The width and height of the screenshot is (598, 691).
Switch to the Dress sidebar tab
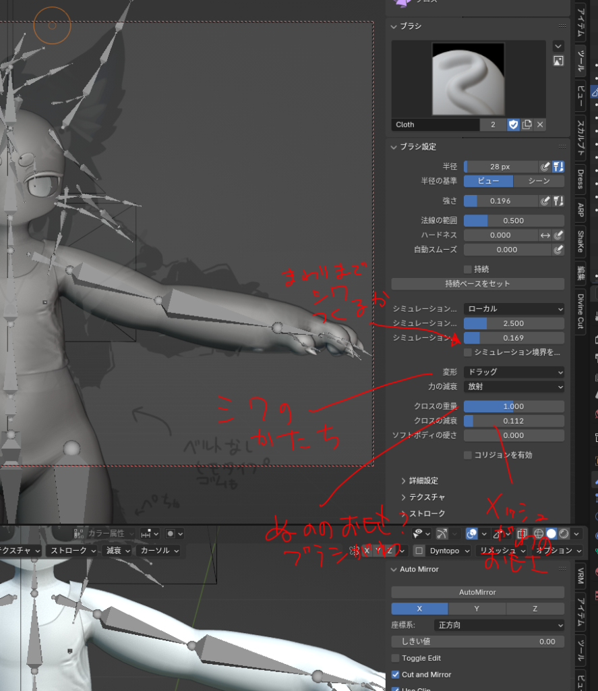(x=580, y=179)
